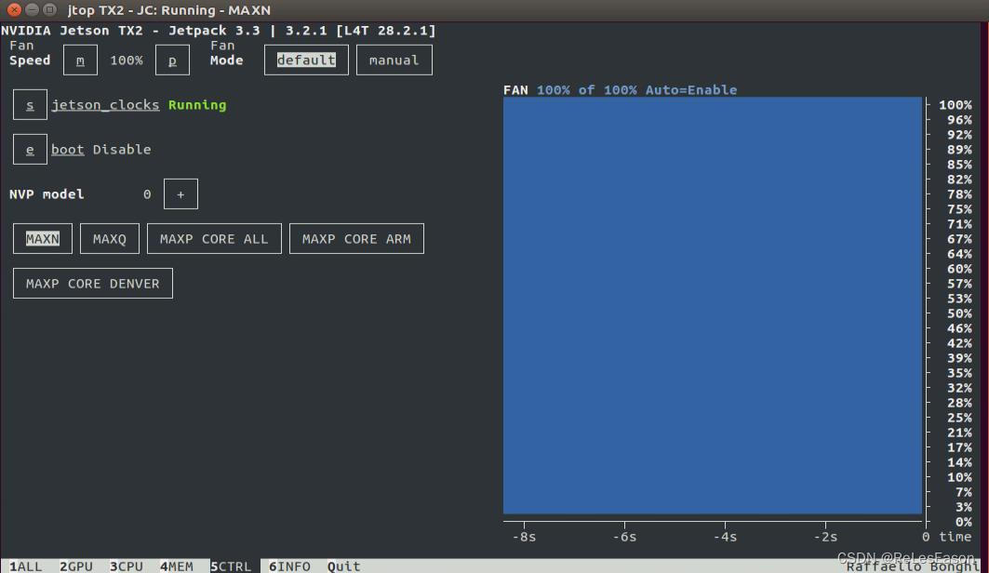The height and width of the screenshot is (573, 989).
Task: Click the 100% fan speed value
Action: [127, 60]
